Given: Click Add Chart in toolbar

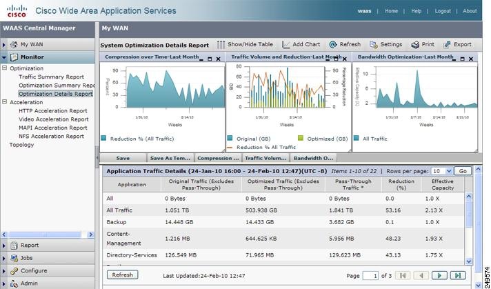Looking at the screenshot, I should click(301, 45).
